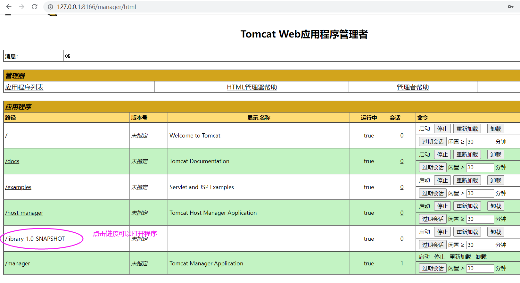Screen dimensions: 520x283
Task: Open site information icon in address bar
Action: 50,7
